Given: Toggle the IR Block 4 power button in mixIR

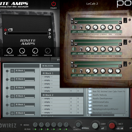Looking at the screenshot, I should [x=12, y=96].
